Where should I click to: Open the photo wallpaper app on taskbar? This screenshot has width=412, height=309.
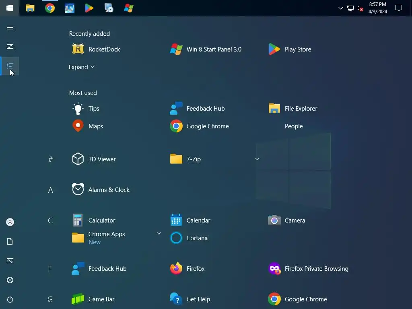[69, 8]
